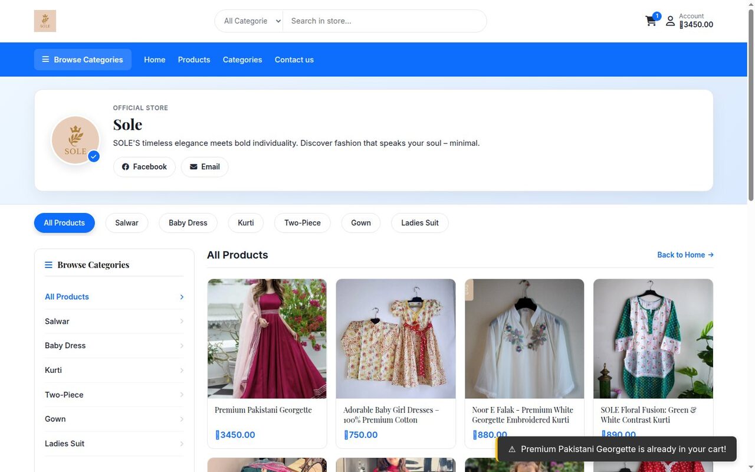755x472 pixels.
Task: Click the Premium Pakistani Georgette title
Action: click(x=263, y=410)
